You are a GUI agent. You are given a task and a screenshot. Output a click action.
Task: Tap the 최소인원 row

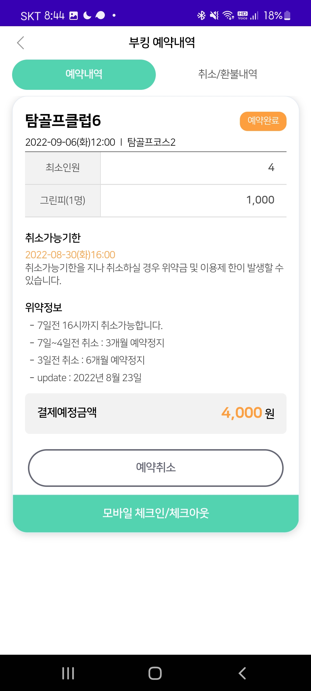click(155, 168)
